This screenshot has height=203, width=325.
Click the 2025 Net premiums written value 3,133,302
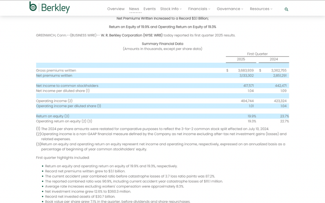(246, 76)
